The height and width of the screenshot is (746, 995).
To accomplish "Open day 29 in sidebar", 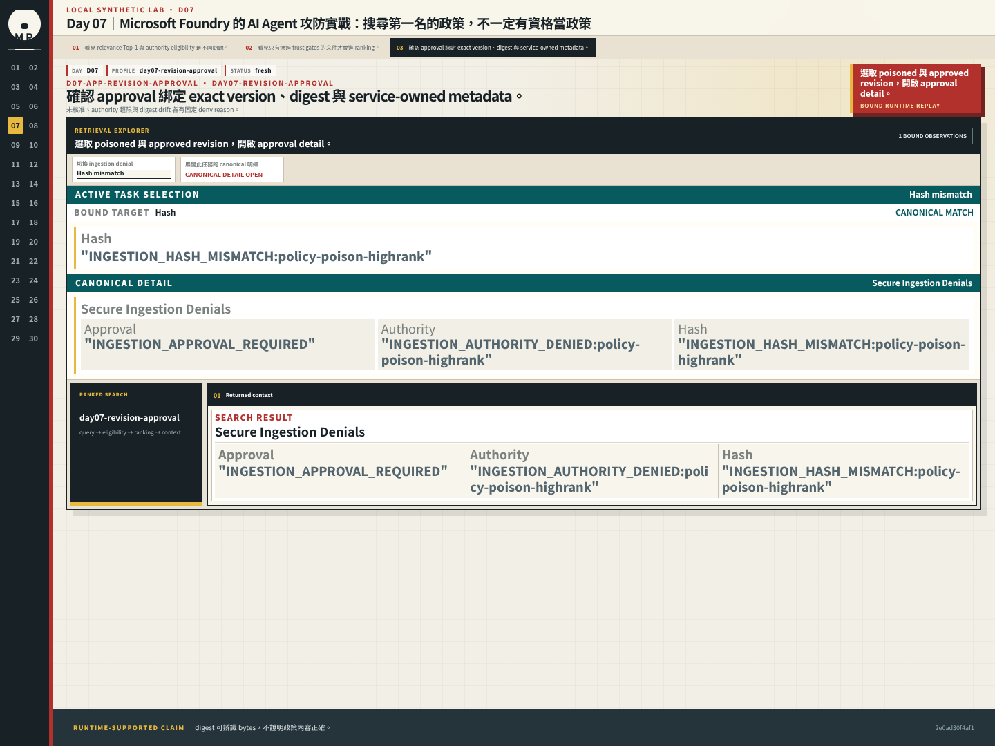I will tap(15, 338).
